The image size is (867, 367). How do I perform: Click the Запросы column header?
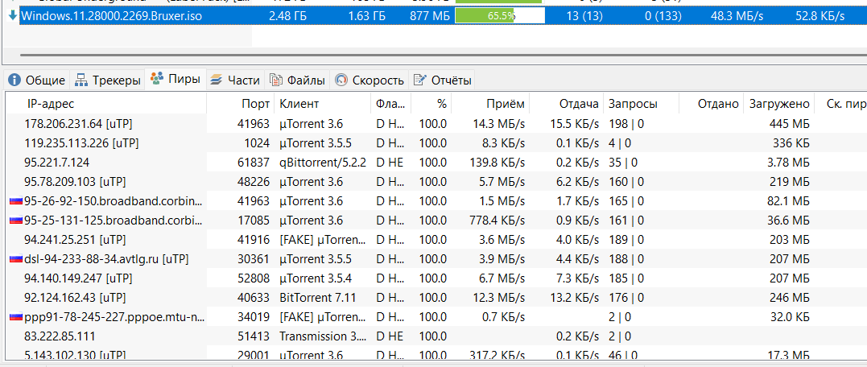pyautogui.click(x=641, y=104)
